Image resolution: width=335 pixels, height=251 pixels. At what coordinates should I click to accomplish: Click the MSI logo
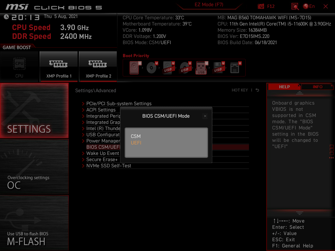coord(17,7)
